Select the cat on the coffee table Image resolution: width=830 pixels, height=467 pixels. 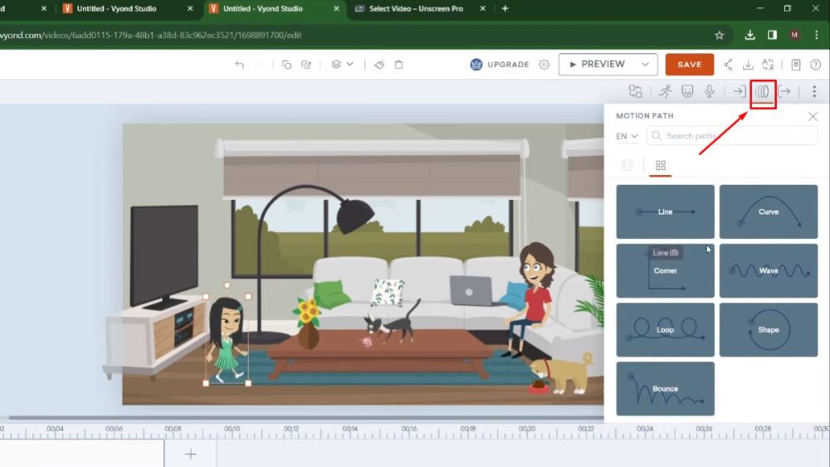coord(393,324)
